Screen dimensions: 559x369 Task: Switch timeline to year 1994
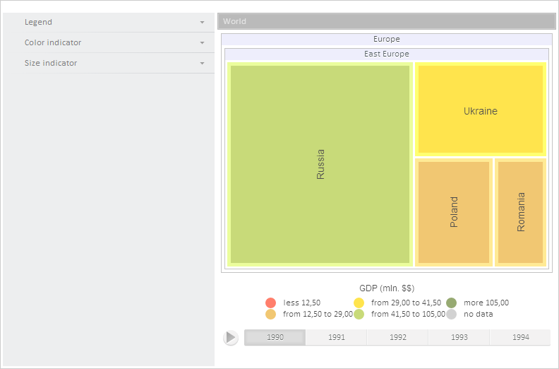coord(521,337)
